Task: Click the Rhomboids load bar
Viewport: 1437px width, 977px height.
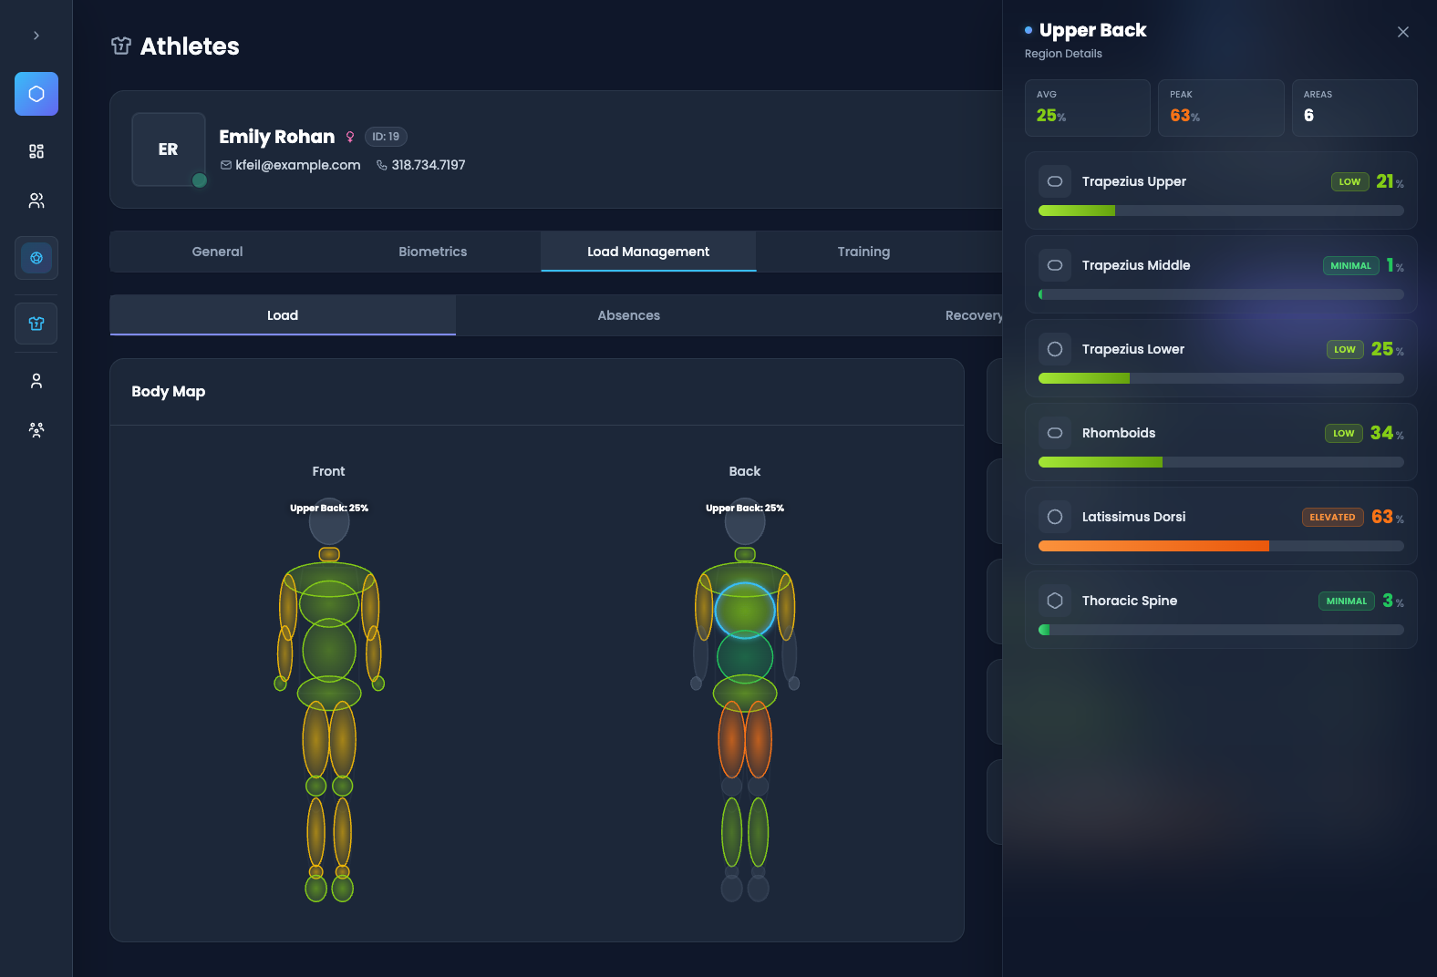Action: [x=1221, y=462]
